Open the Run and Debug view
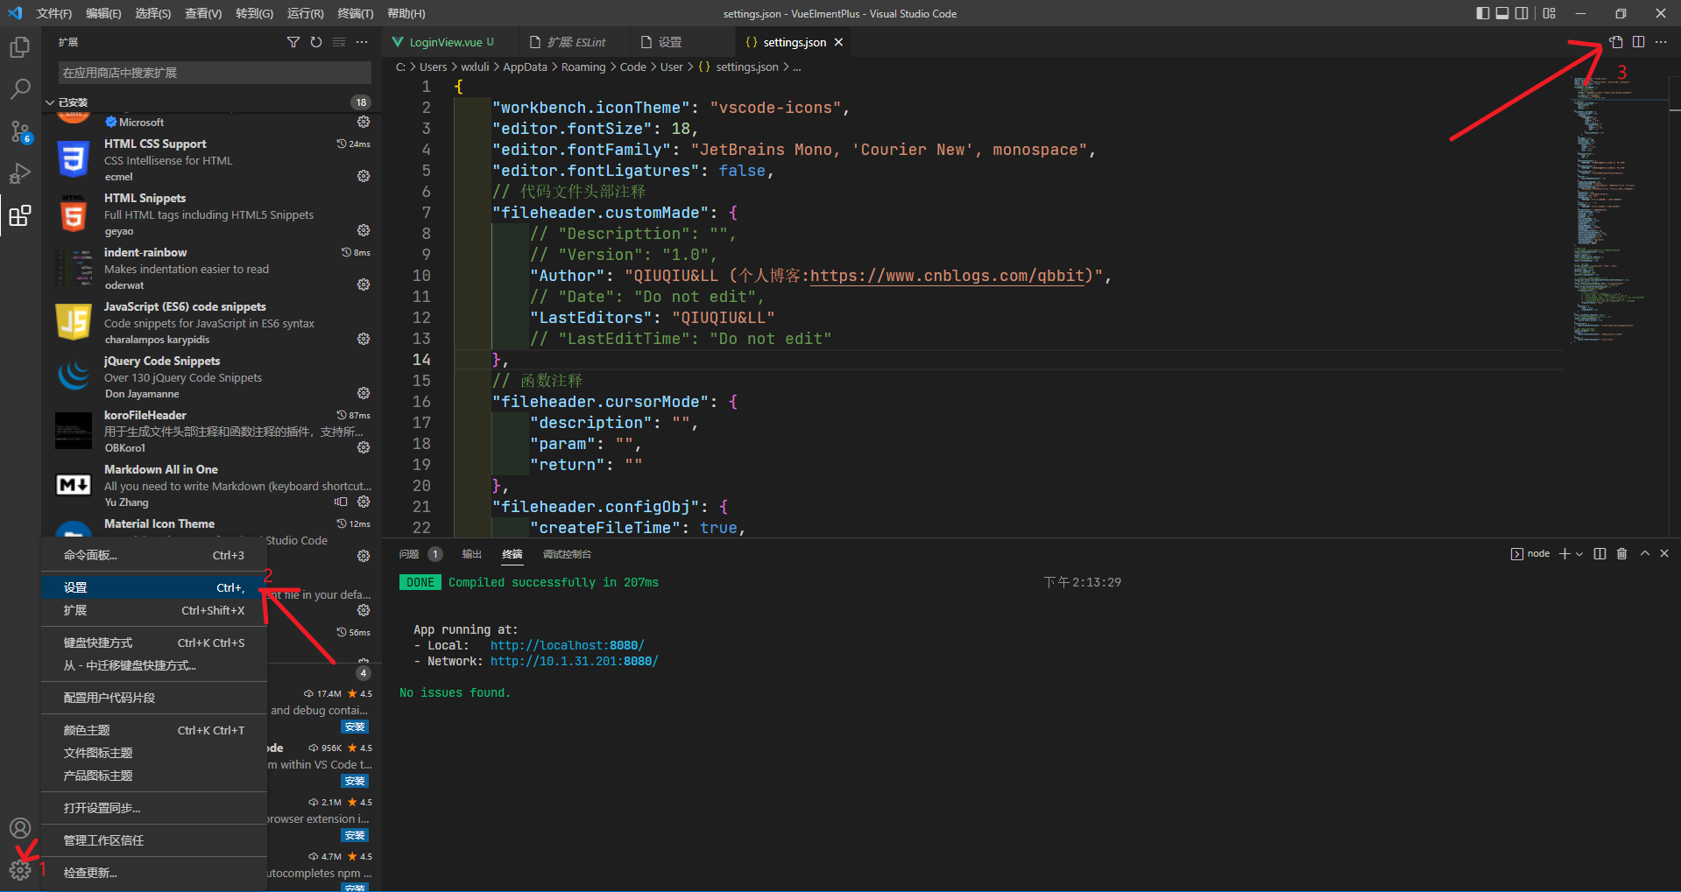The height and width of the screenshot is (892, 1681). 19,173
